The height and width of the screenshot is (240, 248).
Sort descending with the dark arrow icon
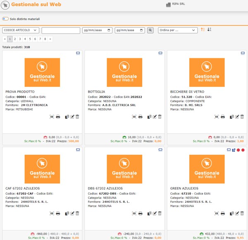click(209, 29)
